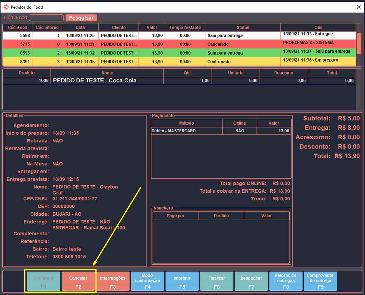Click the Despachar F7 button

(251, 281)
